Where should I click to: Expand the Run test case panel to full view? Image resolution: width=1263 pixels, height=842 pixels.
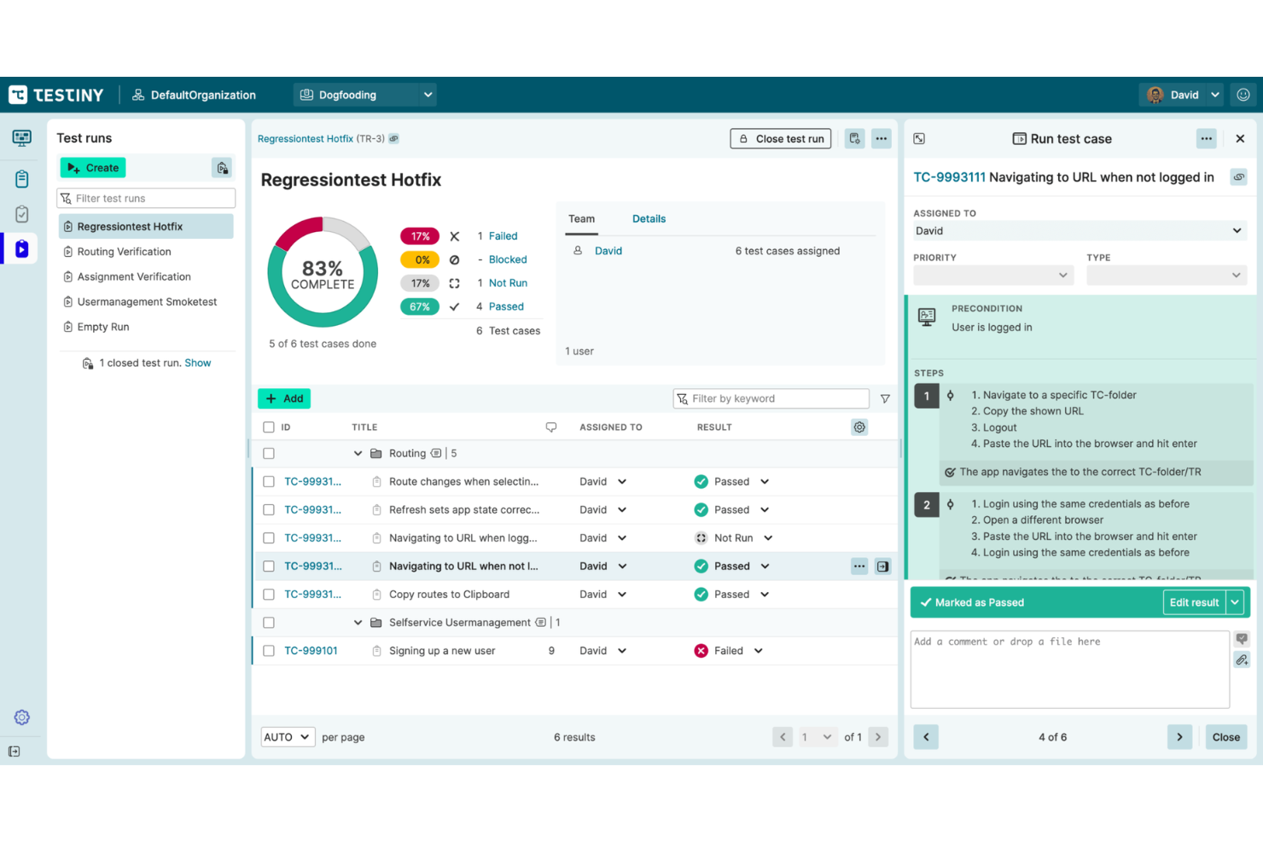point(919,138)
